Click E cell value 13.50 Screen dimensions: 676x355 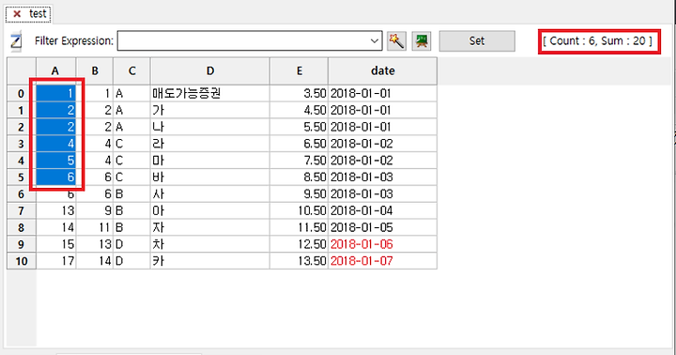[300, 261]
